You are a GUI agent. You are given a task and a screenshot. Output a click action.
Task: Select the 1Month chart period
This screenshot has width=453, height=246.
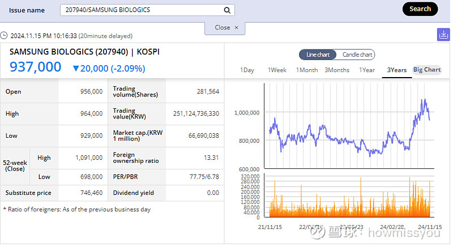pos(307,70)
